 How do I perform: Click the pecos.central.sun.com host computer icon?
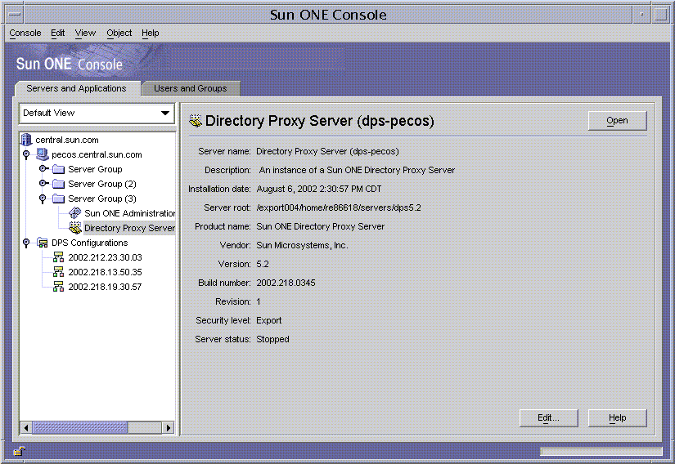point(43,154)
